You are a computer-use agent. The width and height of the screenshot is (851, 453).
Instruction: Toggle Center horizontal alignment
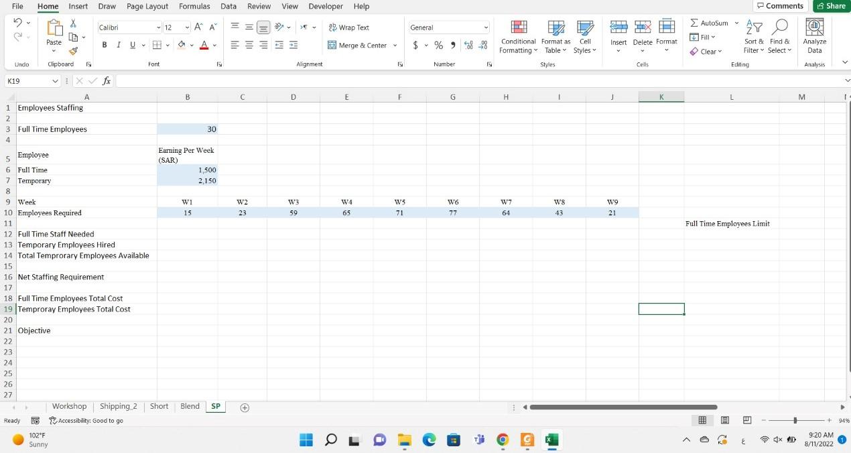tap(249, 46)
